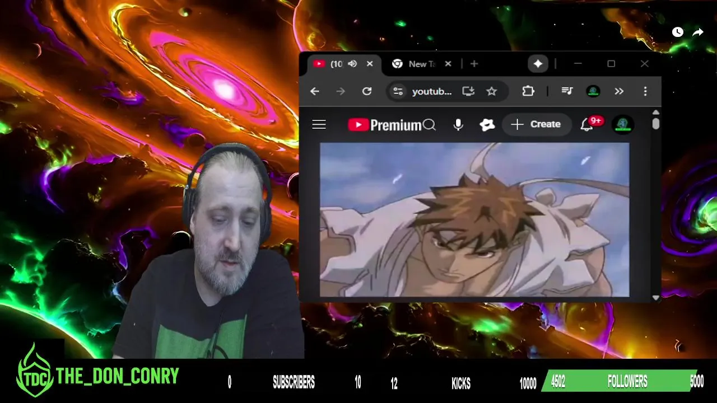Show more toolbar items via double chevron
The height and width of the screenshot is (403, 717).
619,91
